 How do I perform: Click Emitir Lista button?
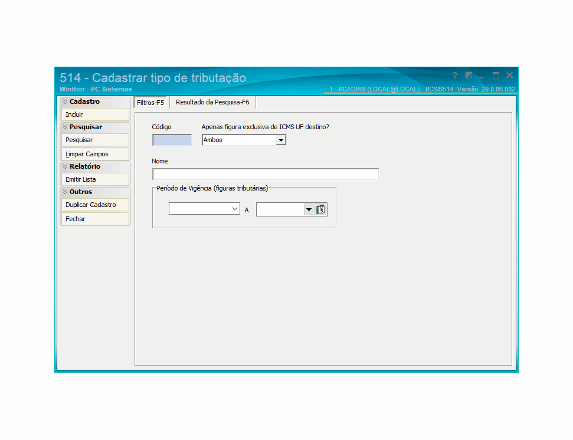click(x=95, y=179)
